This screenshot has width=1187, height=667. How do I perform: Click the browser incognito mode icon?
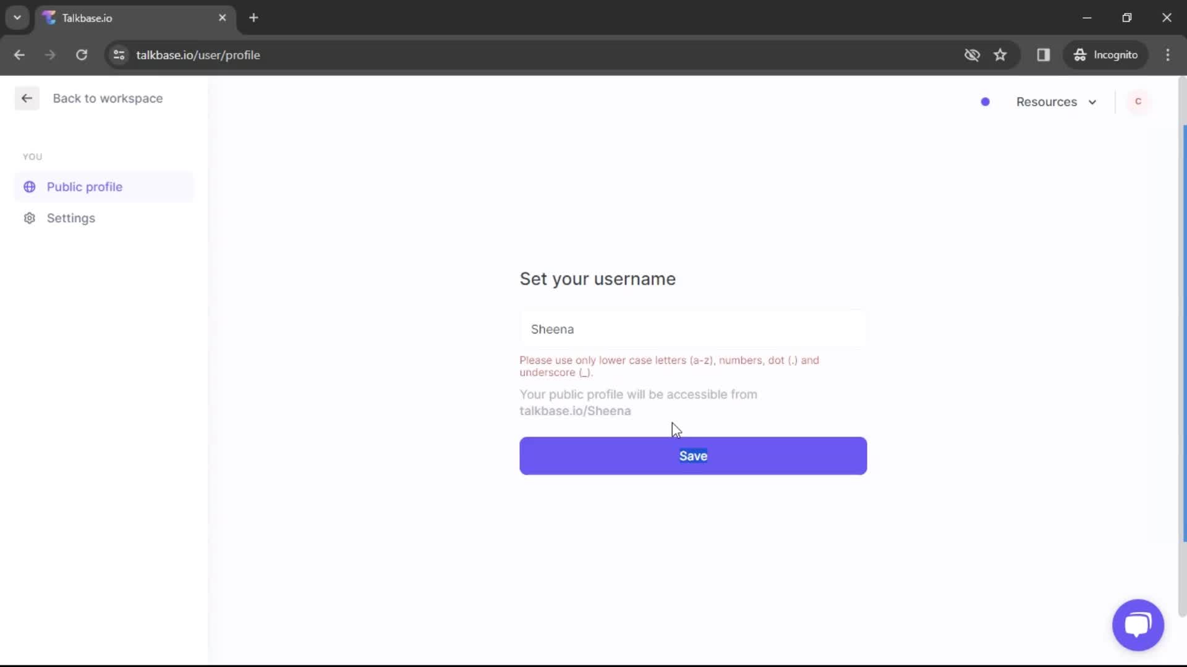[1080, 54]
